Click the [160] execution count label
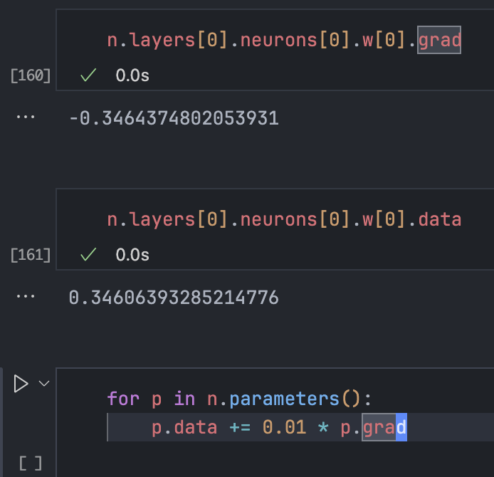The width and height of the screenshot is (494, 477). (31, 75)
